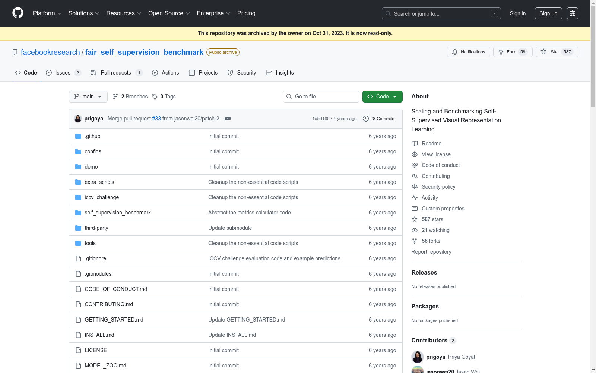Screen dimensions: 596x373
Task: Click the 1e5d165 commit hash
Action: [x=321, y=119]
